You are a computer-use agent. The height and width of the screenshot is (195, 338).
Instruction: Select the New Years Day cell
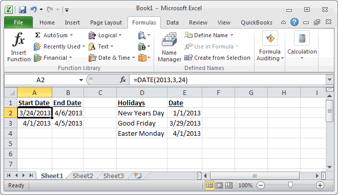point(142,113)
